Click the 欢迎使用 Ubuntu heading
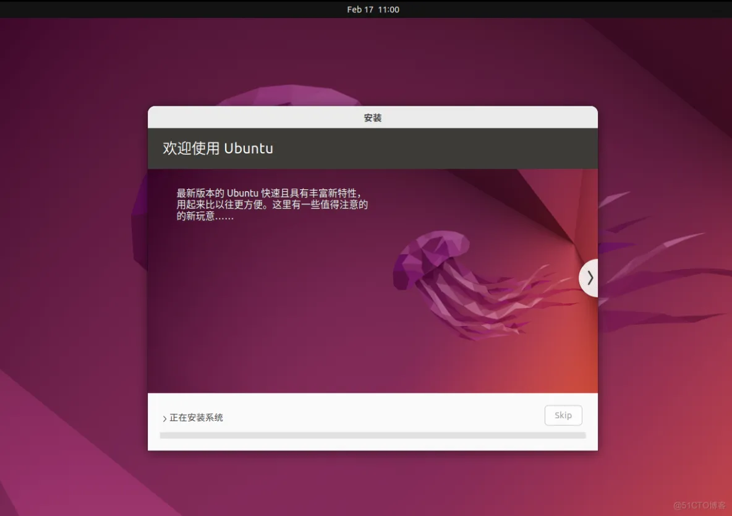Viewport: 732px width, 516px height. click(x=218, y=148)
